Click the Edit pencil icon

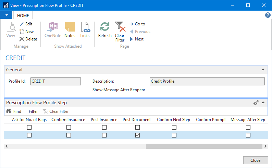(x=22, y=24)
